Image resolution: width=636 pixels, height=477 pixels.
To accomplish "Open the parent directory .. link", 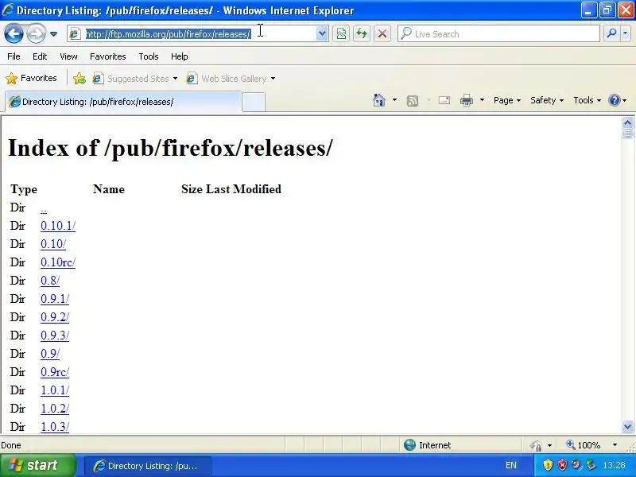I will coord(44,209).
